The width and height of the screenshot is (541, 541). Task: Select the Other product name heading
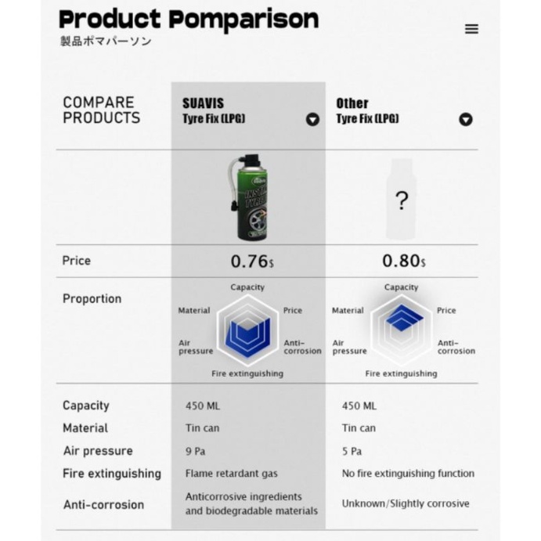(x=367, y=110)
